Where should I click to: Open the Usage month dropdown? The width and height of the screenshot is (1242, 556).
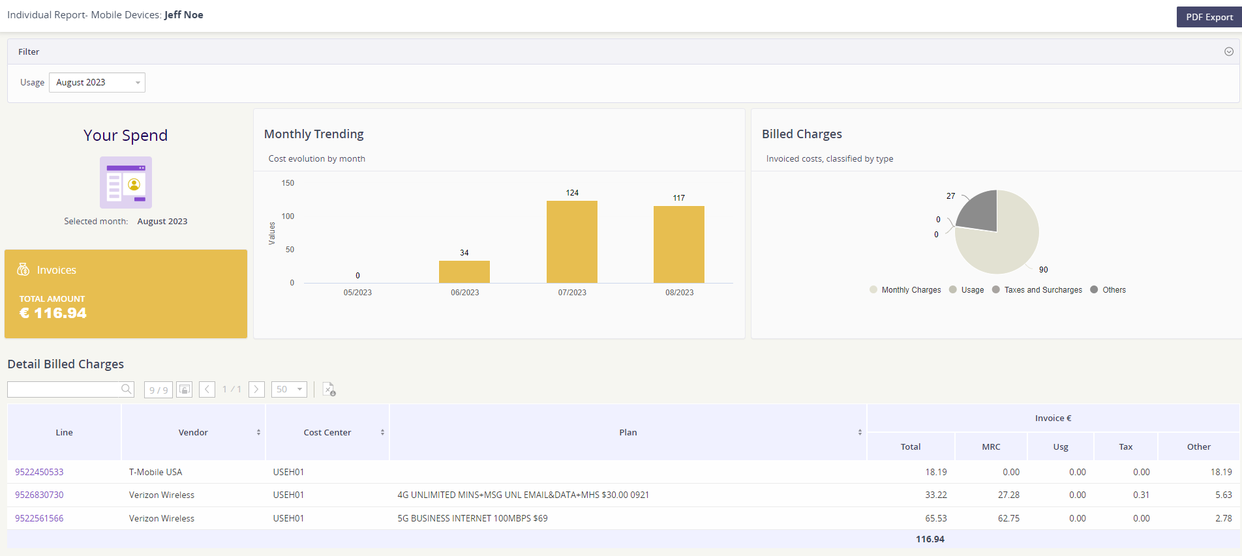point(97,82)
